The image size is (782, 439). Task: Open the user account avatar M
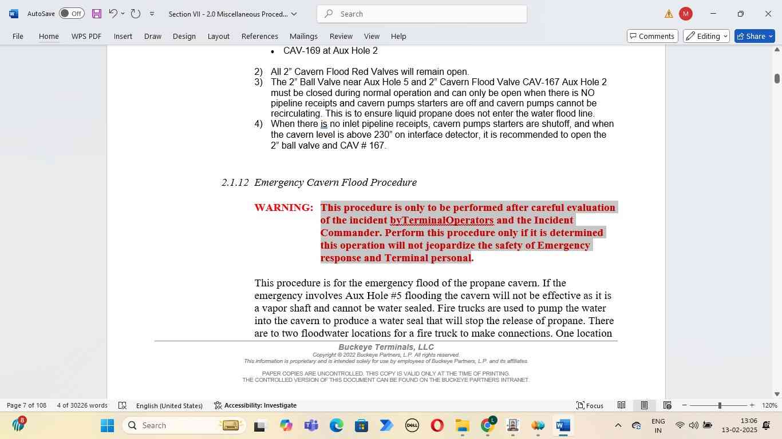coord(685,14)
